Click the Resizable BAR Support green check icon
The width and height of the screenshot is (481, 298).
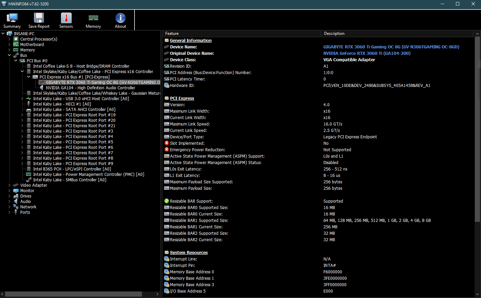tap(167, 201)
